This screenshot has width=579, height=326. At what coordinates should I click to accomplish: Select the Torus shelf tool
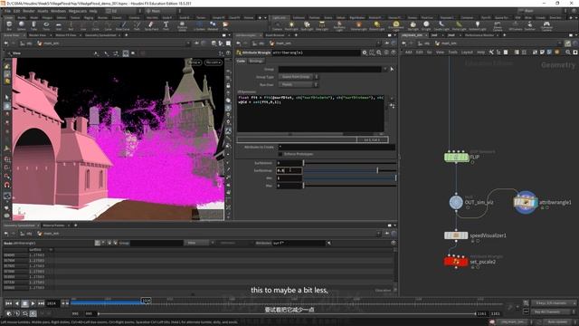46,25
